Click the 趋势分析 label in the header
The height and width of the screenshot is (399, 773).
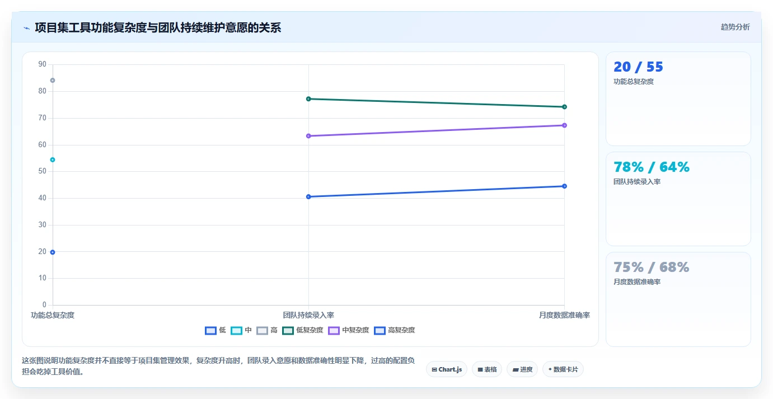(x=735, y=27)
